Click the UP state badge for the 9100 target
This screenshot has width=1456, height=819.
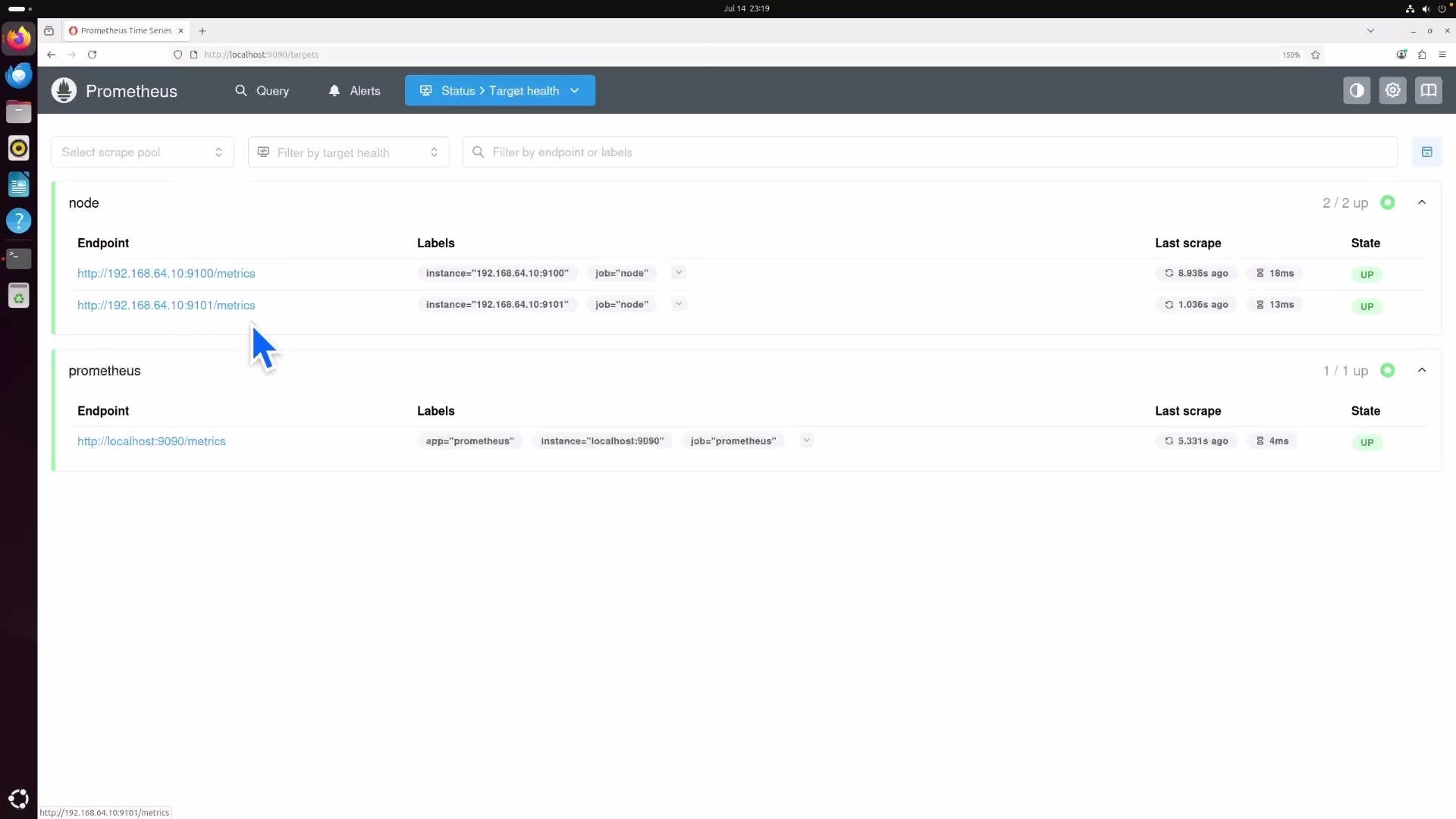point(1367,275)
